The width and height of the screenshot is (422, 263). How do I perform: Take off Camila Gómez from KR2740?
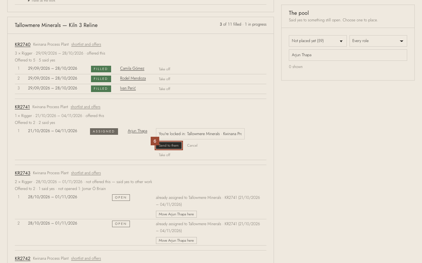[165, 69]
